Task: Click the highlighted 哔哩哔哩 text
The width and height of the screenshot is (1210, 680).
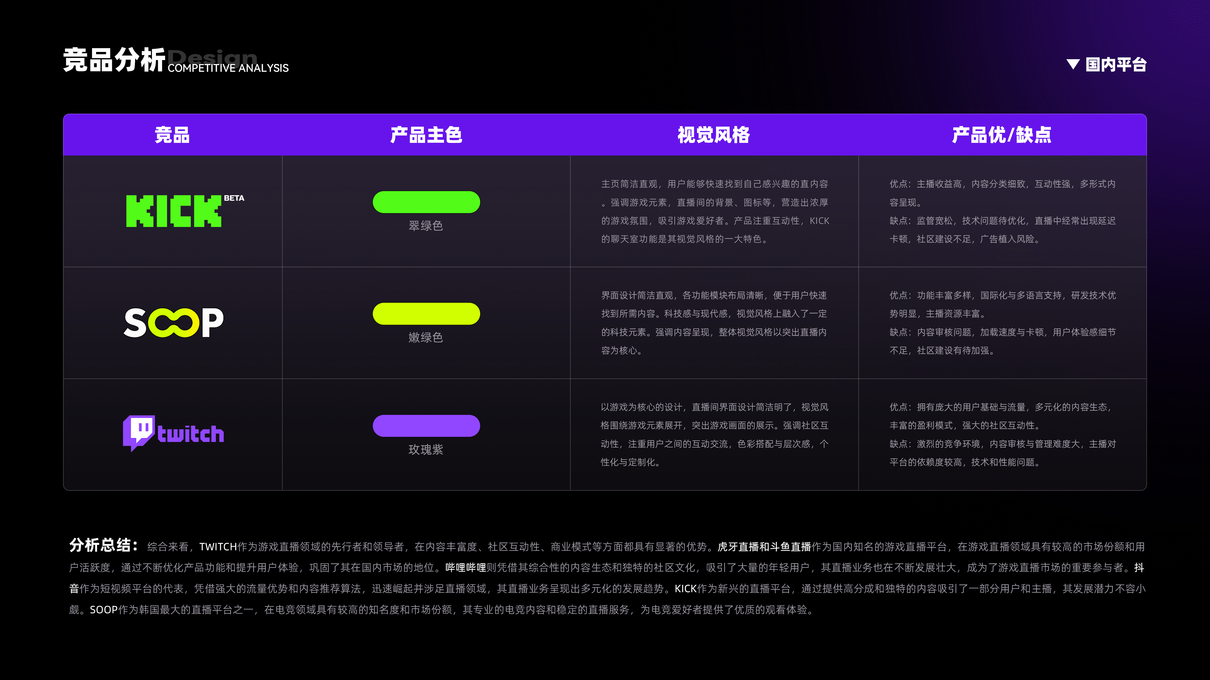Action: [465, 568]
